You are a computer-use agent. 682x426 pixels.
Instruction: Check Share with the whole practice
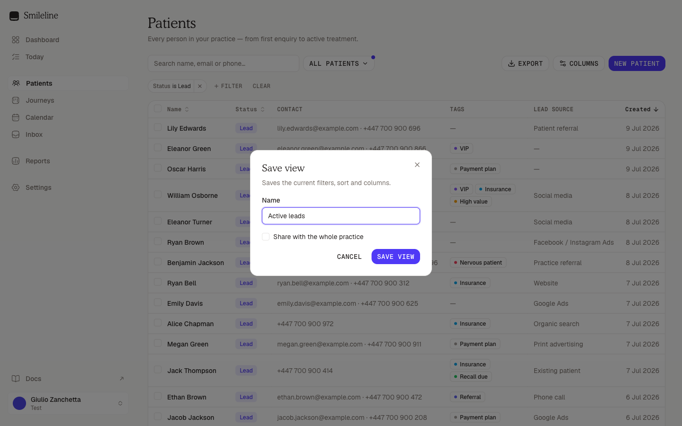point(266,237)
